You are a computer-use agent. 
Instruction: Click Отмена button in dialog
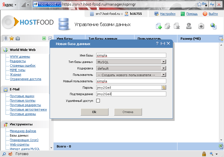click(128, 112)
